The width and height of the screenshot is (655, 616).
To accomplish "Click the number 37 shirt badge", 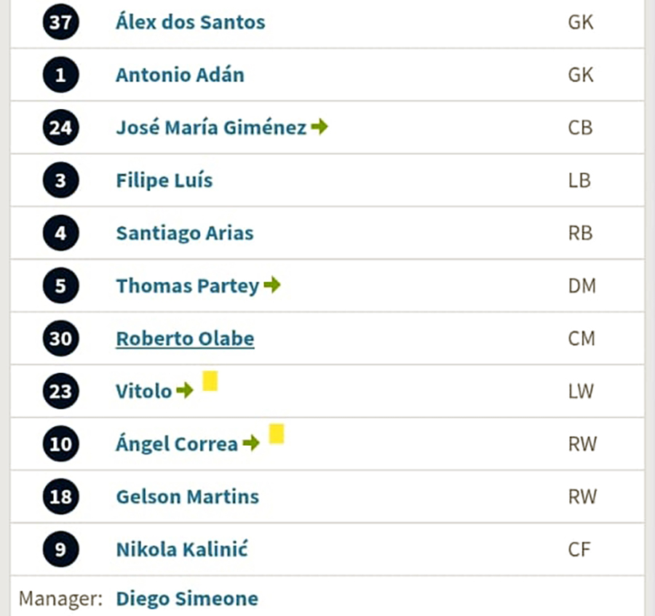I will [60, 22].
